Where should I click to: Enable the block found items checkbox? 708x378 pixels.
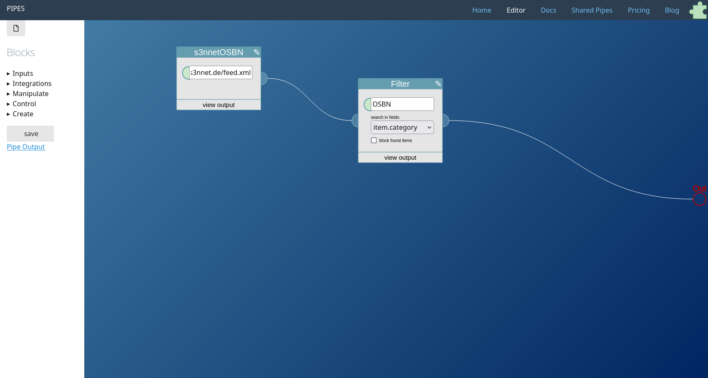pos(374,140)
